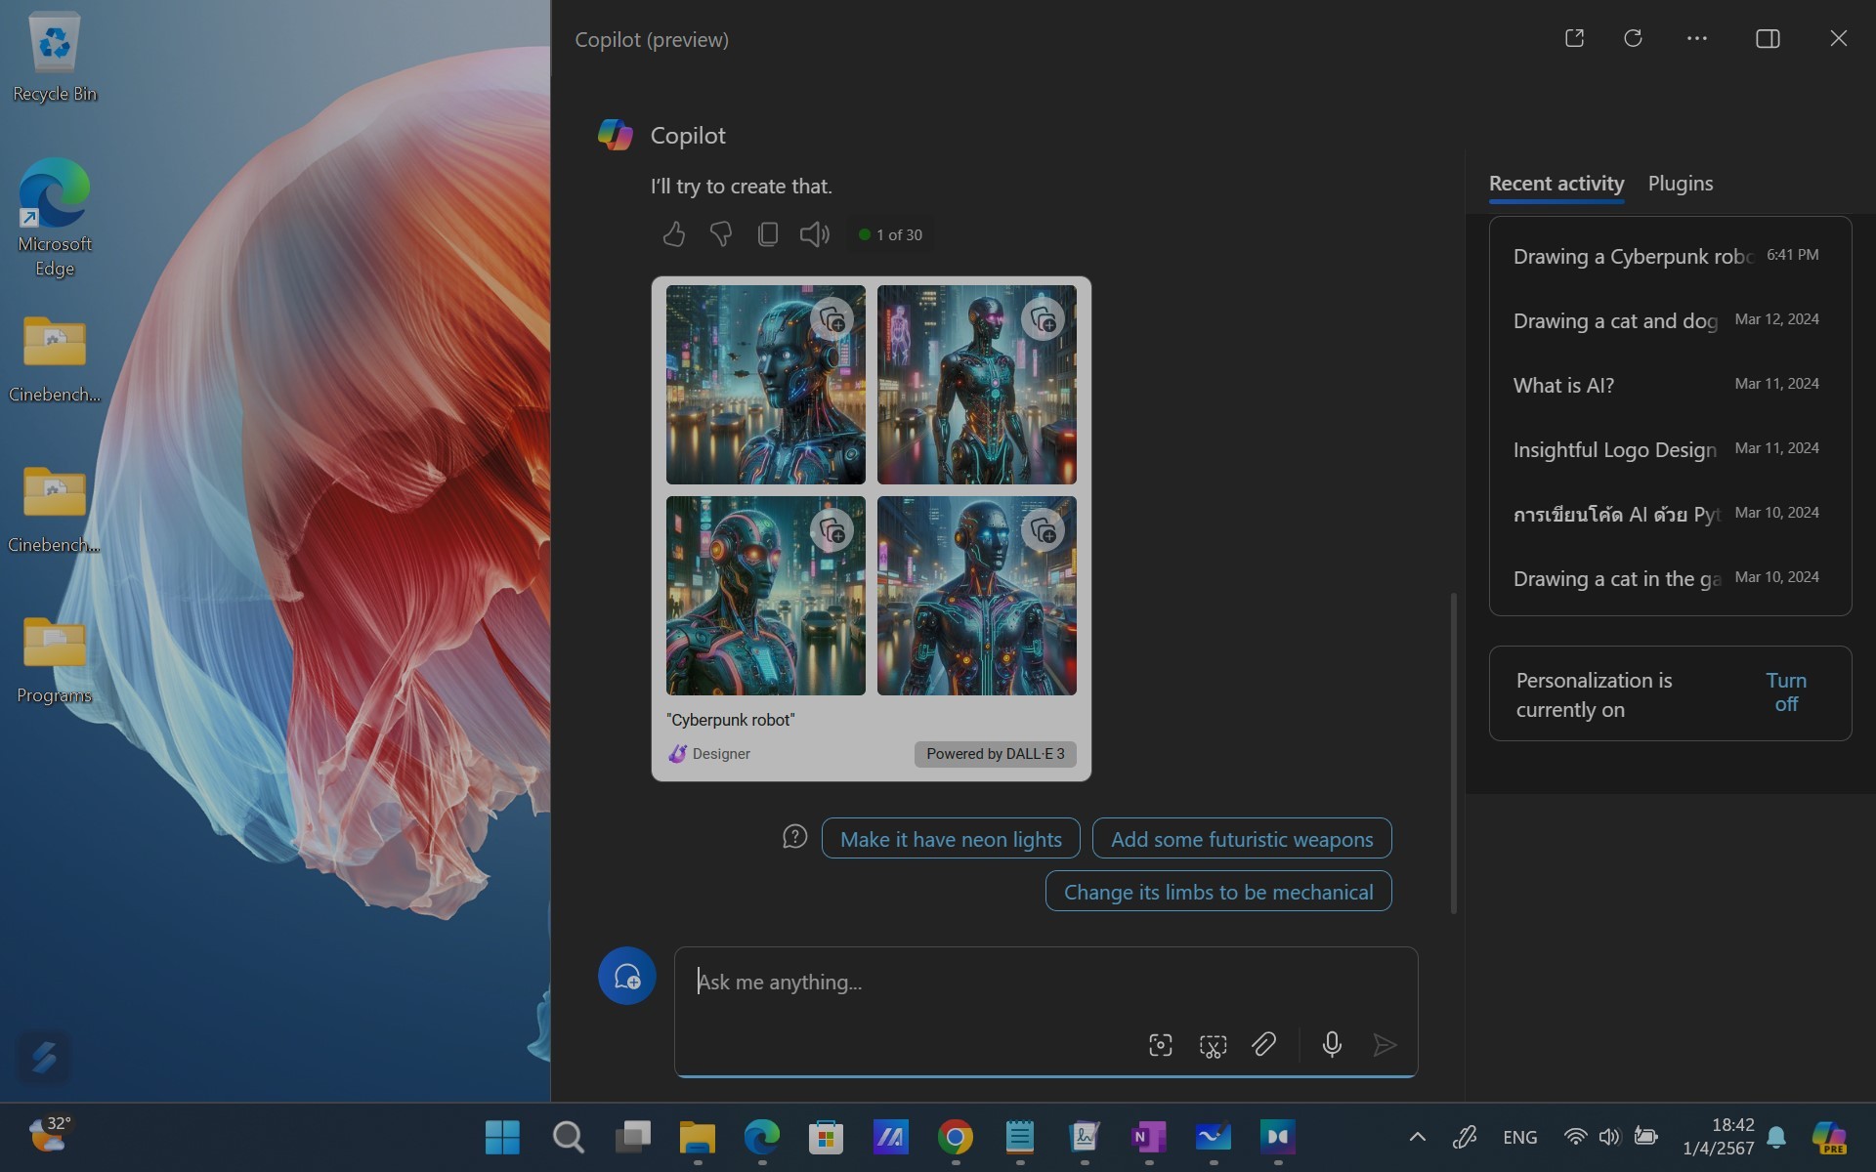The image size is (1876, 1172).
Task: Select the Recent activity tab
Action: (x=1556, y=184)
